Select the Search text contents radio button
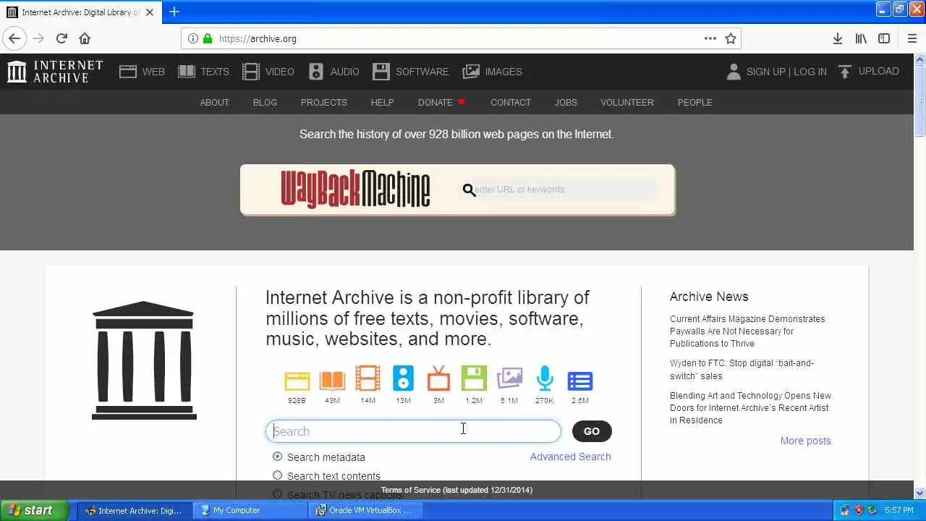Image resolution: width=926 pixels, height=521 pixels. [277, 475]
